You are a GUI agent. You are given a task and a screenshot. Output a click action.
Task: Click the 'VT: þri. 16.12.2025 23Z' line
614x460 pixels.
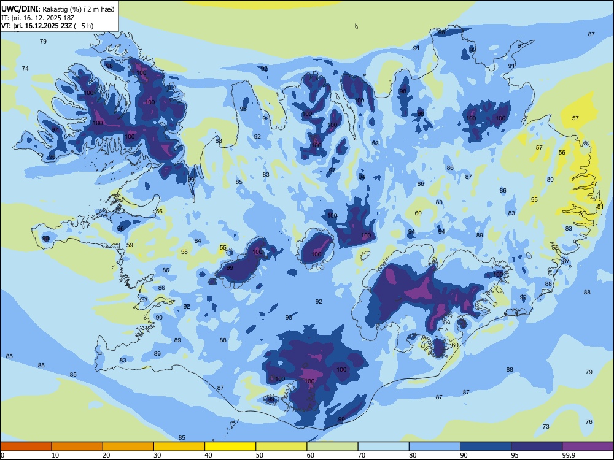[x=36, y=26]
